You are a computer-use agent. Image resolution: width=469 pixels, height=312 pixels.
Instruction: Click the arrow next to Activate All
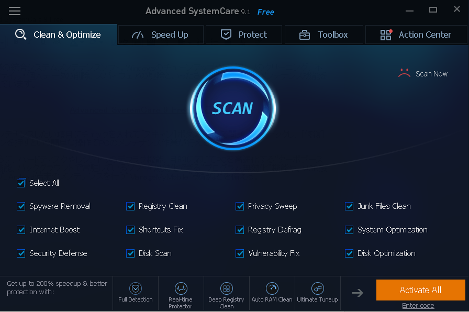(x=358, y=293)
